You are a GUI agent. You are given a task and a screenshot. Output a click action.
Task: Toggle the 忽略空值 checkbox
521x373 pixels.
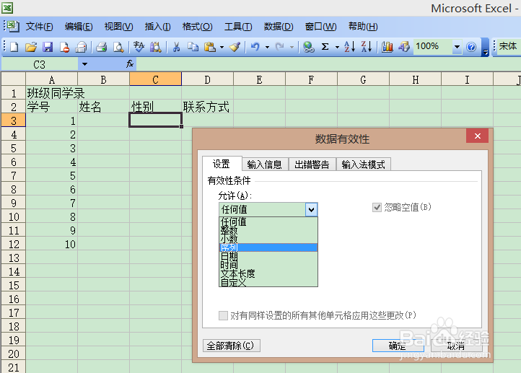coord(377,208)
